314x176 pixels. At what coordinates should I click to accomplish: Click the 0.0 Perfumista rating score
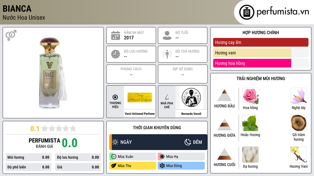(x=70, y=143)
